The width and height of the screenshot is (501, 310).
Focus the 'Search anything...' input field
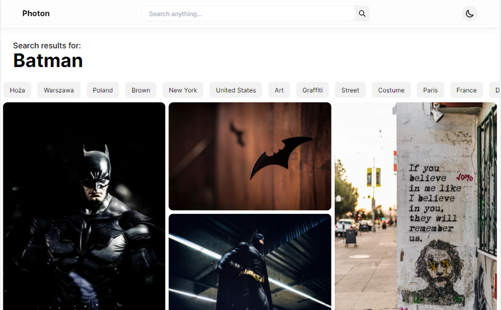(x=248, y=14)
